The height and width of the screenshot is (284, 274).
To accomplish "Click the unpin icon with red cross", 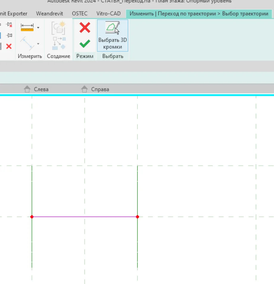I will coord(9,25).
